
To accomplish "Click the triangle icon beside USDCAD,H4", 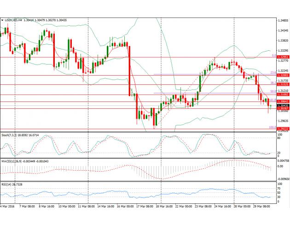I will click(x=3, y=20).
